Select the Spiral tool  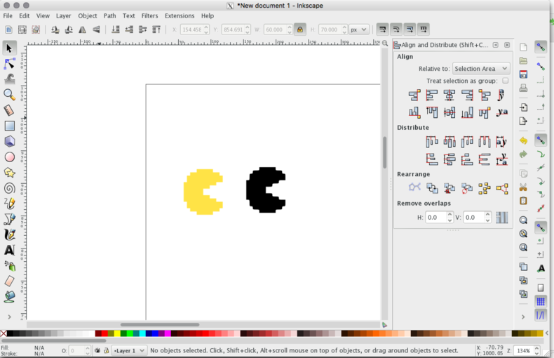(x=10, y=188)
